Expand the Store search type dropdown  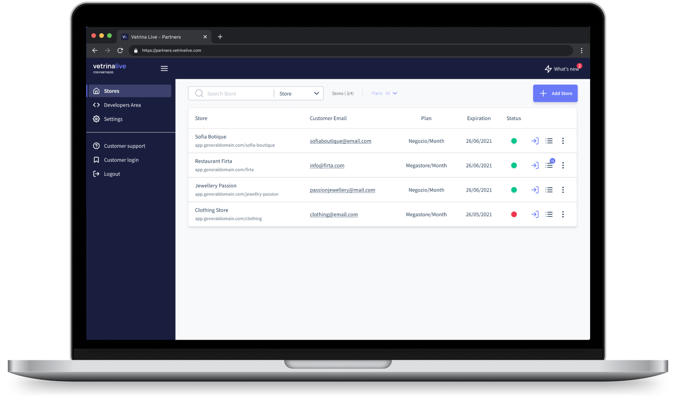pyautogui.click(x=299, y=94)
